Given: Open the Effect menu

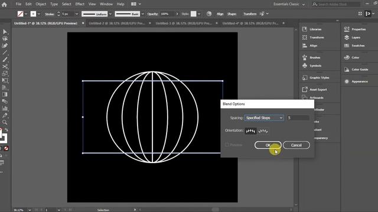Looking at the screenshot, I should (80, 4).
